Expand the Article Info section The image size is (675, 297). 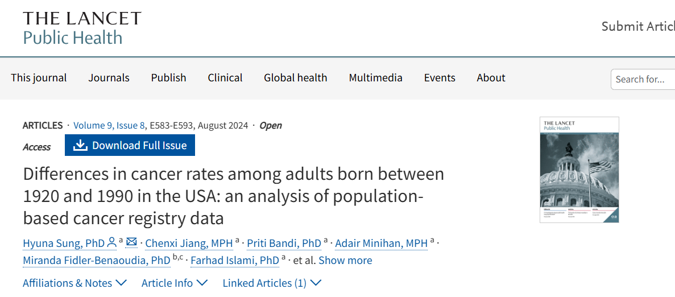click(x=175, y=283)
